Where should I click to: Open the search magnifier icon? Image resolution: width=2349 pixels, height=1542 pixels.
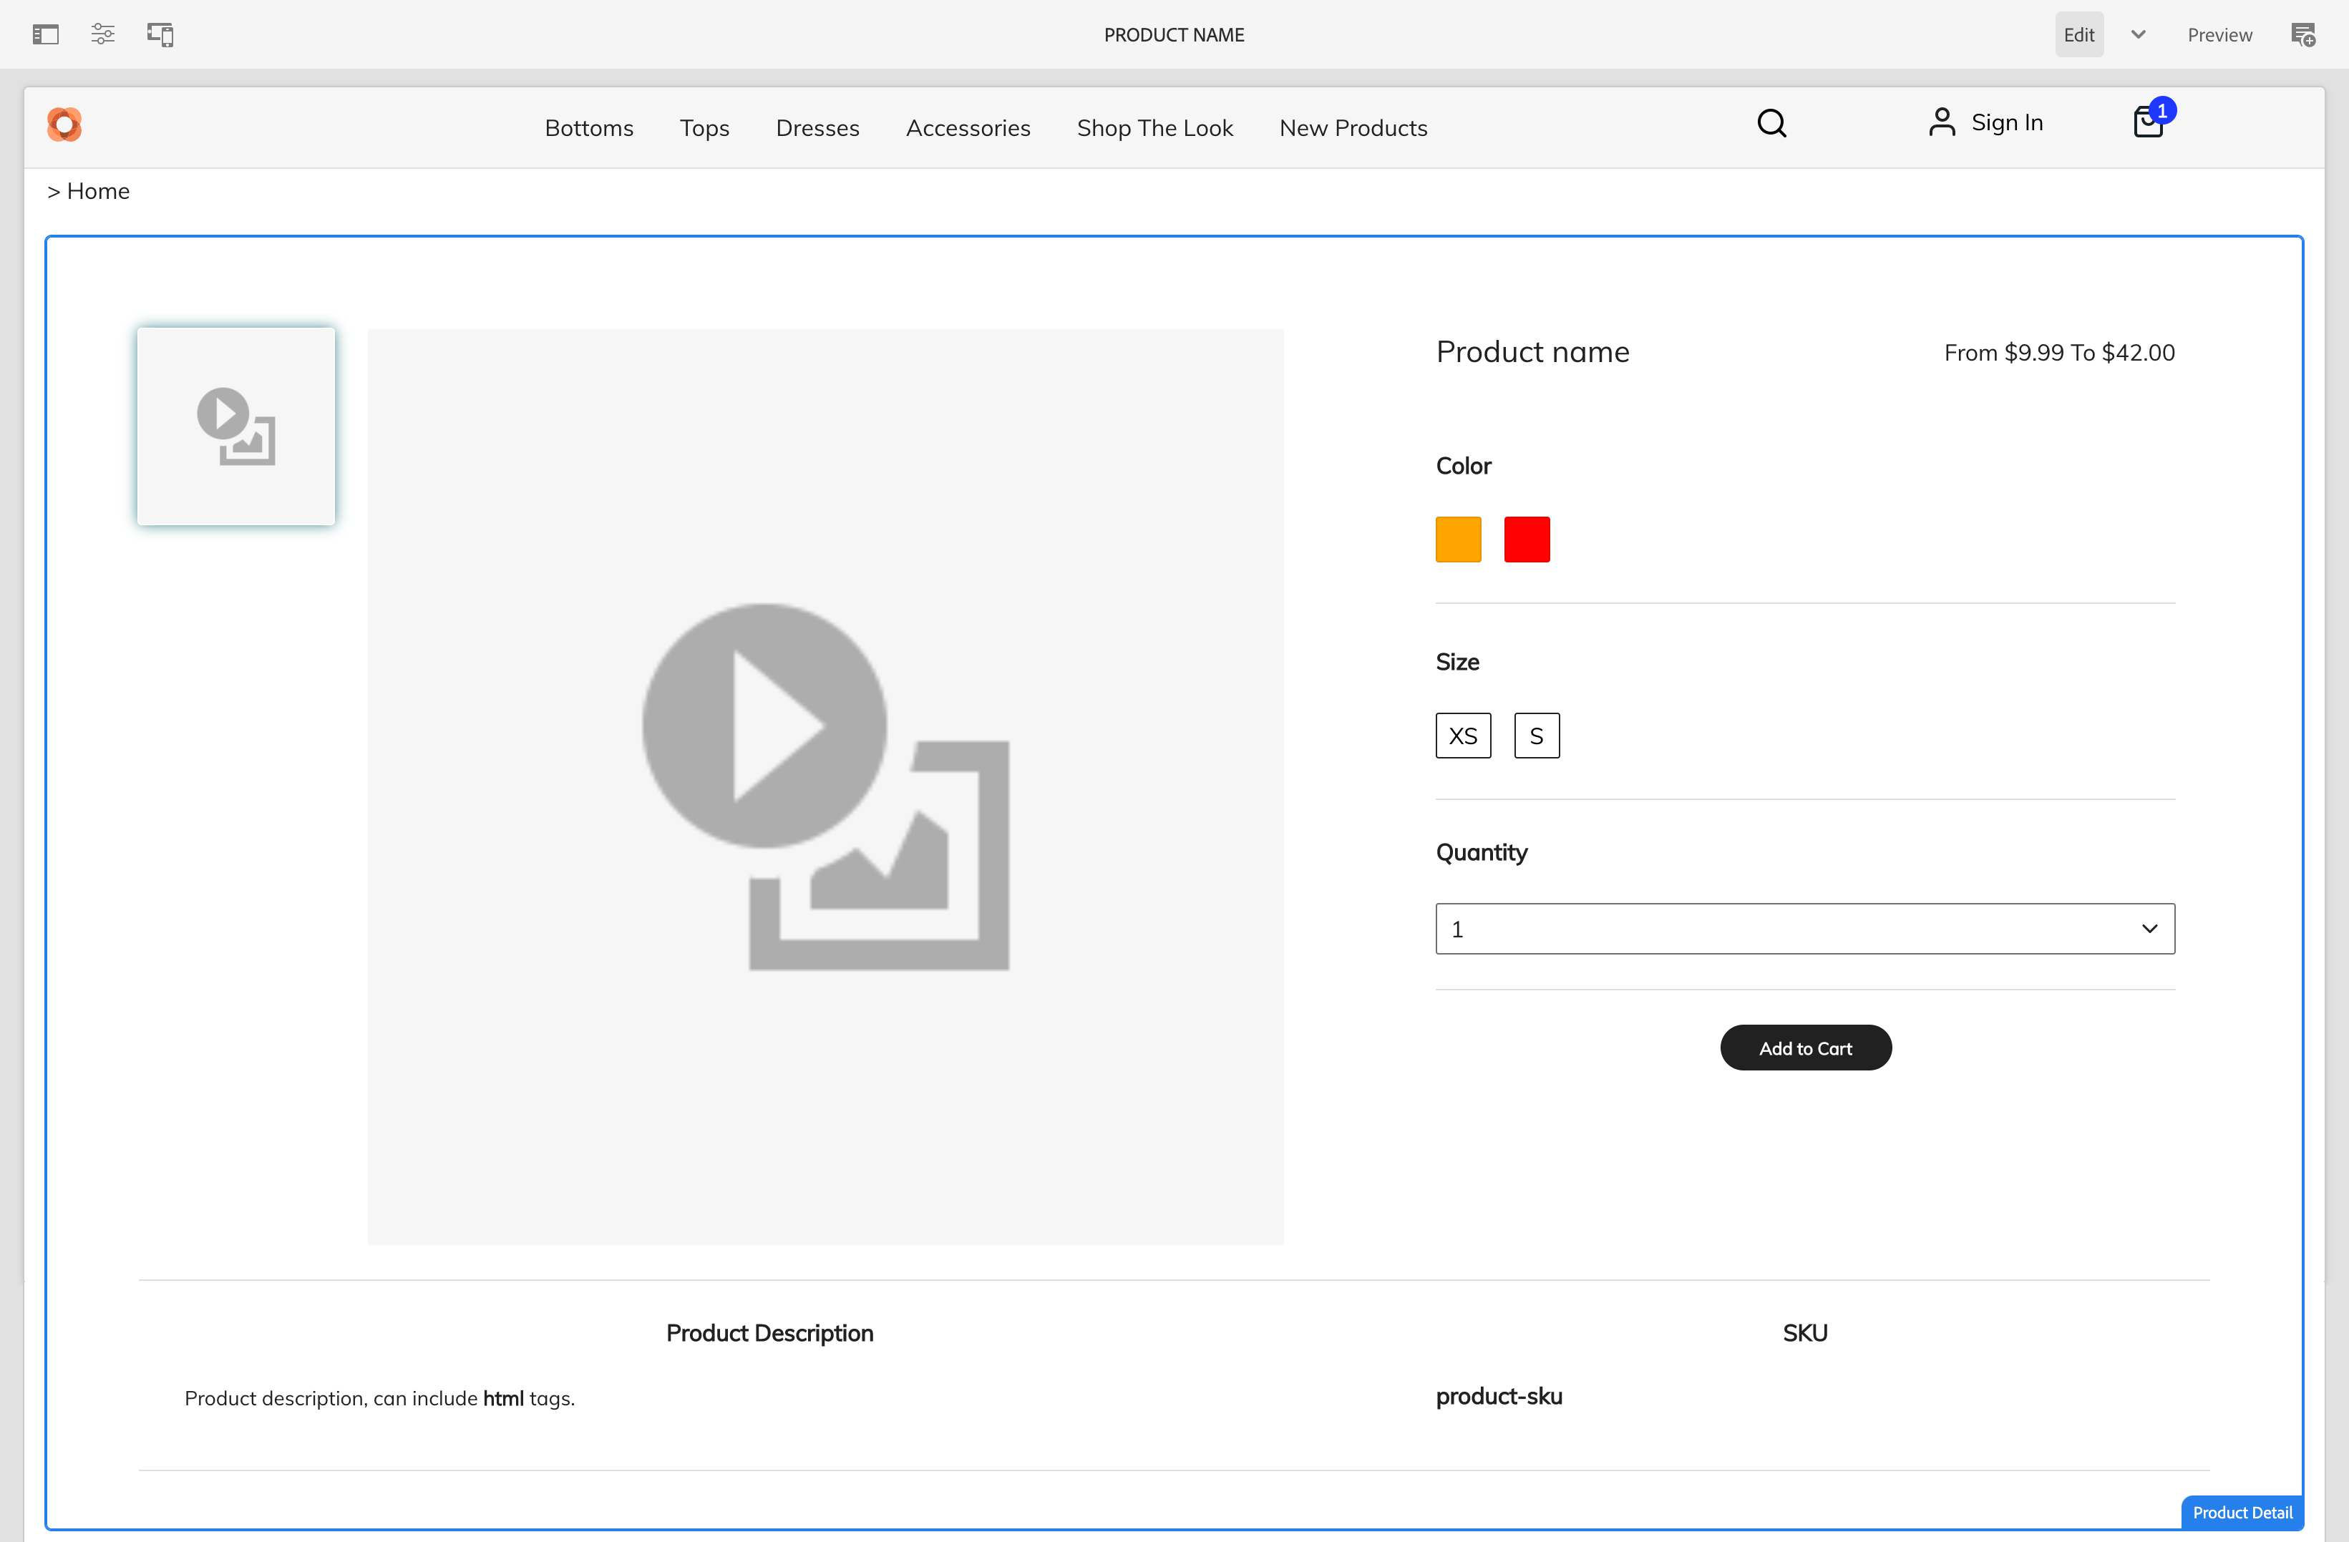[x=1771, y=123]
